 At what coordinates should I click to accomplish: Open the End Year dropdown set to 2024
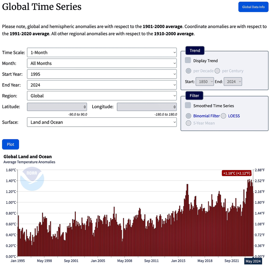[x=102, y=85]
